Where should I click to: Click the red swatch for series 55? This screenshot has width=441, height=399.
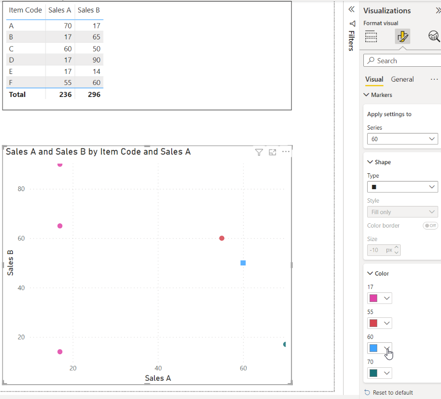click(x=373, y=323)
